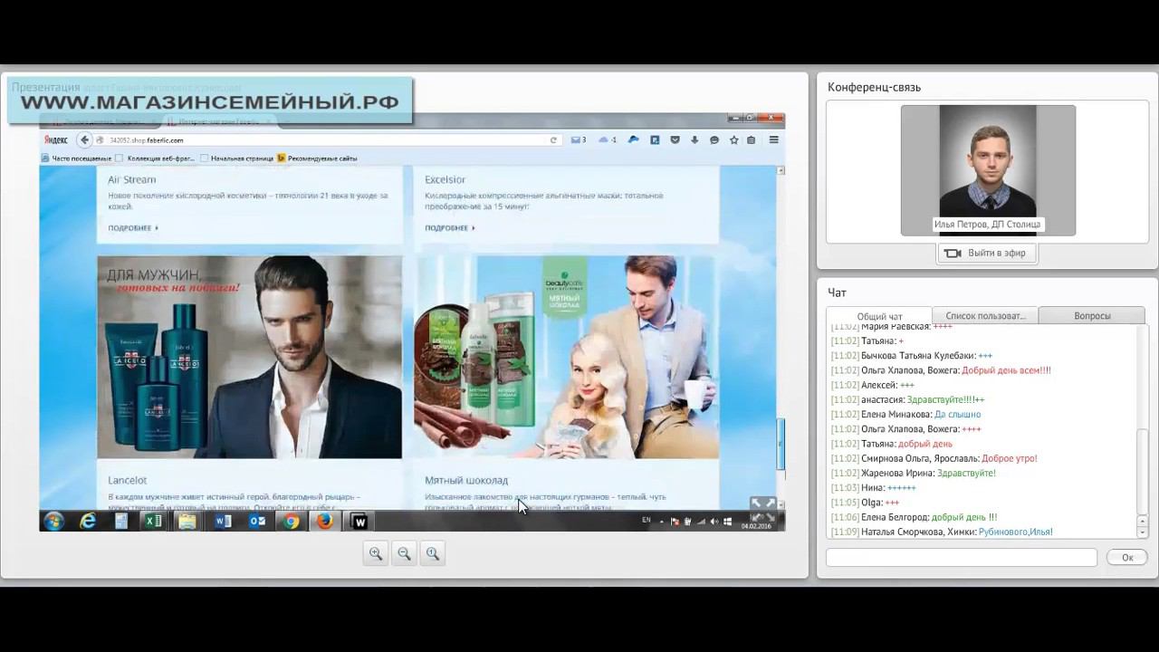Click the browser address bar with faberlic.com
The height and width of the screenshot is (652, 1159).
point(326,140)
